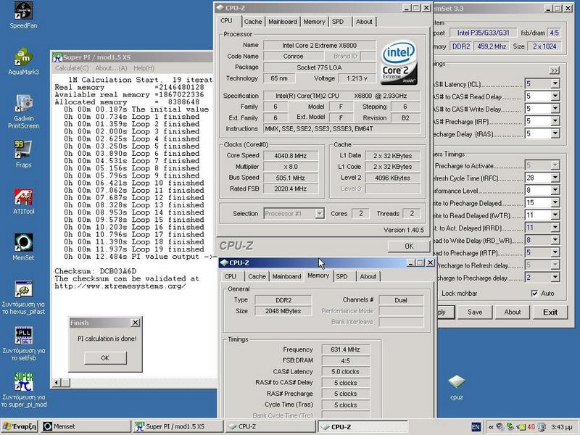Open the hexus_pifast shortcut icon
The height and width of the screenshot is (435, 580).
pyautogui.click(x=24, y=289)
